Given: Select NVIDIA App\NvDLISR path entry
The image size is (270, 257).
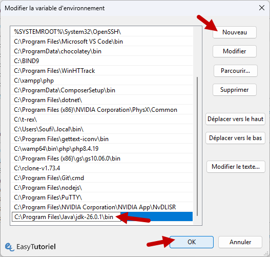Looking at the screenshot, I should tap(102, 207).
